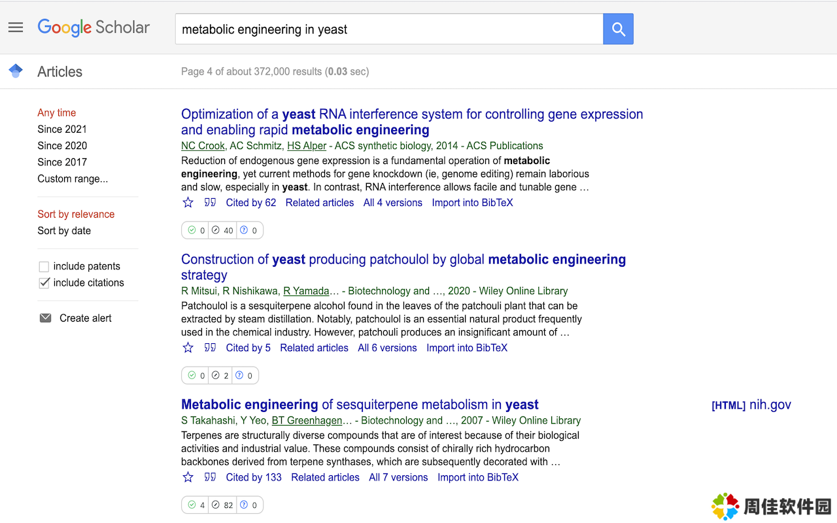Click the Google Scholar logo
The width and height of the screenshot is (837, 523).
[x=94, y=27]
